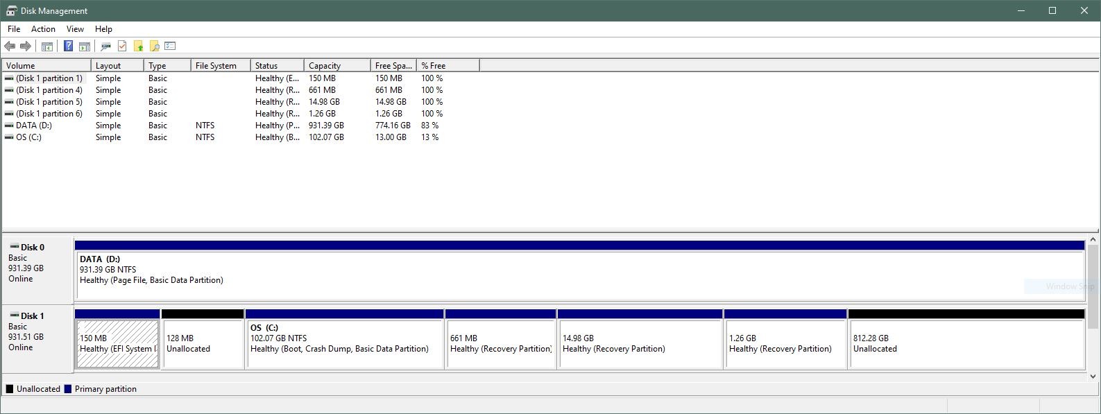Screen dimensions: 1101x414
Task: Click disk pane scrollbar down arrow
Action: click(x=1093, y=377)
